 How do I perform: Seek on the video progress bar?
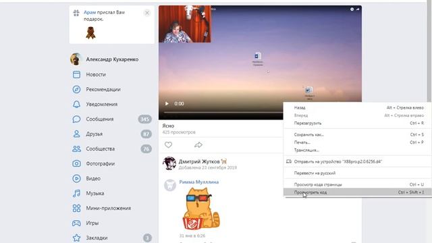pos(223,113)
